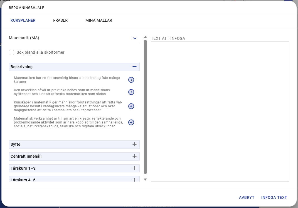The image size is (298, 208).
Task: Insert the 'Matematisk verksamhet' sentence arrow
Action: coord(131,122)
